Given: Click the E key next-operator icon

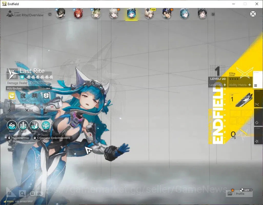Looking at the screenshot, I should click(x=213, y=14).
